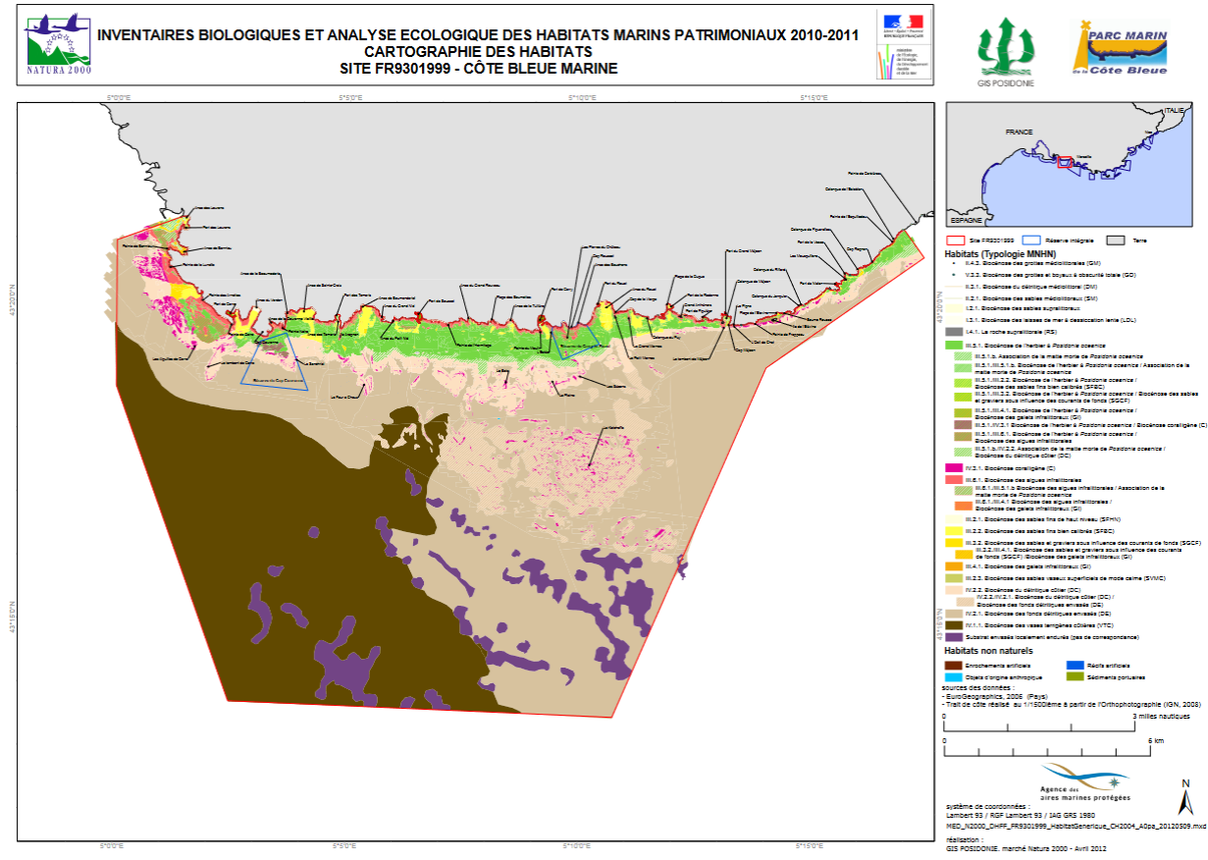
Task: Click the Agence des aires marines protégées logo
Action: click(1077, 782)
